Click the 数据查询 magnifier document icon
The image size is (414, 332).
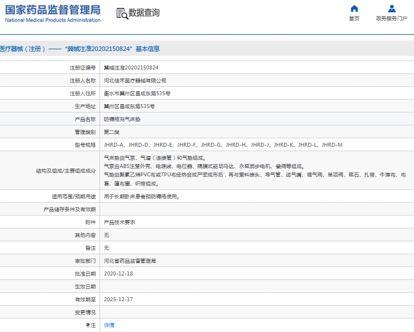123,13
